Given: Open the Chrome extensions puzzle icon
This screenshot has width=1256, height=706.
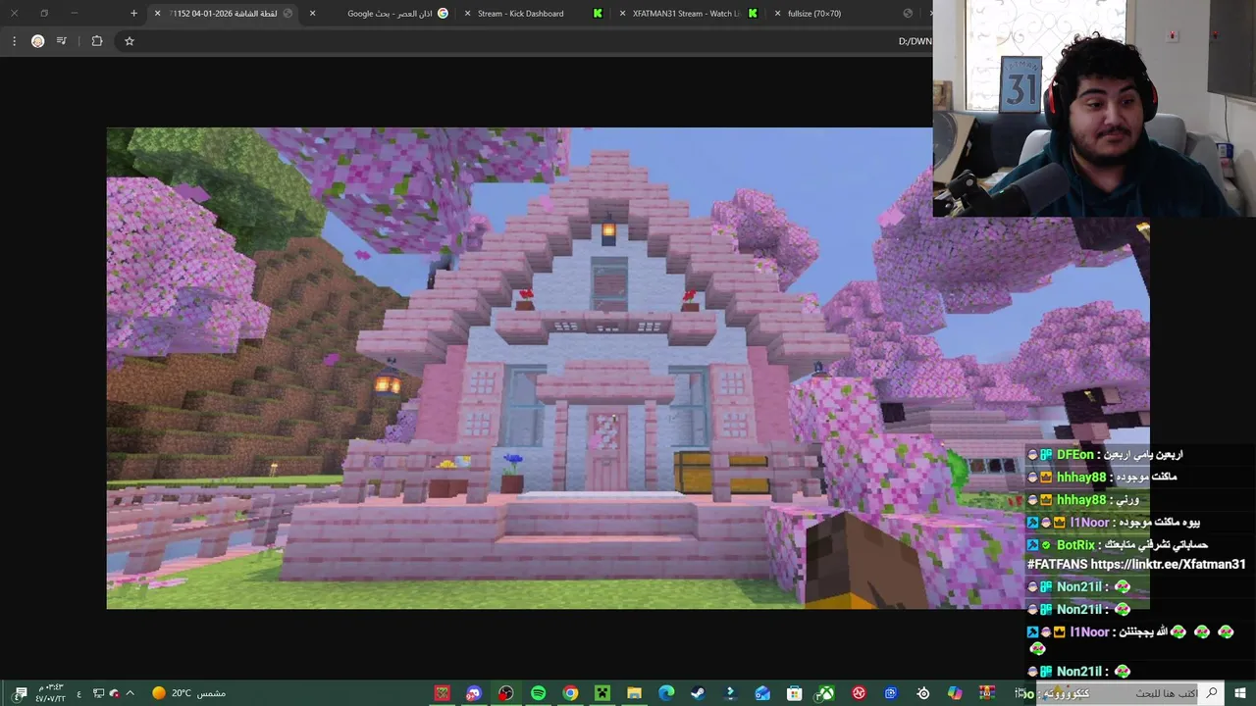Looking at the screenshot, I should click(x=96, y=41).
